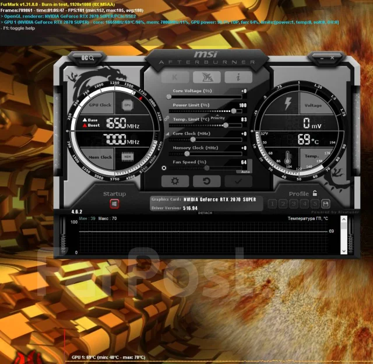Open Afterburner settings gear button
Screen dimensions: 373x364
click(x=175, y=181)
